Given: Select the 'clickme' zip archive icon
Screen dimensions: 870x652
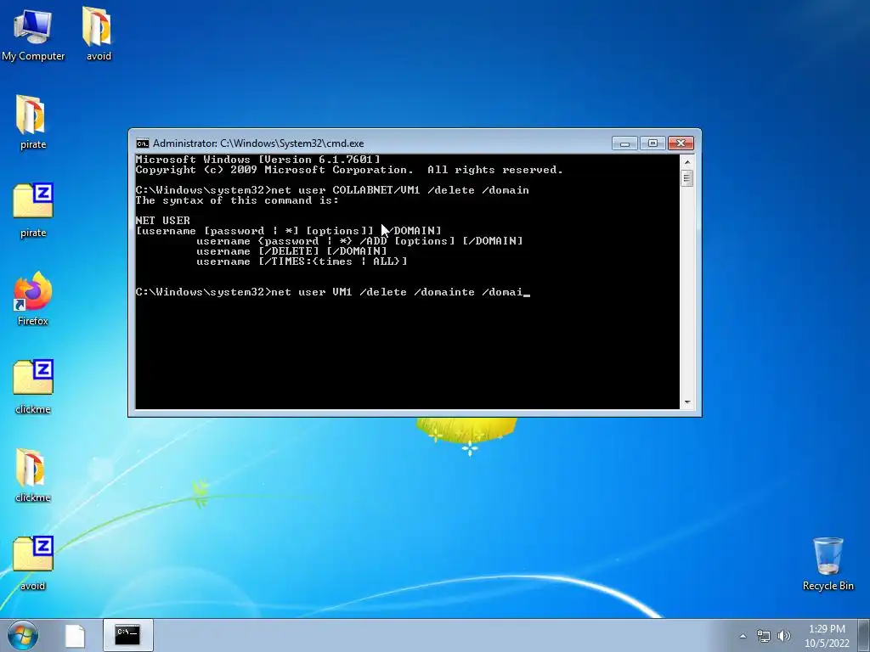Looking at the screenshot, I should pyautogui.click(x=33, y=386).
